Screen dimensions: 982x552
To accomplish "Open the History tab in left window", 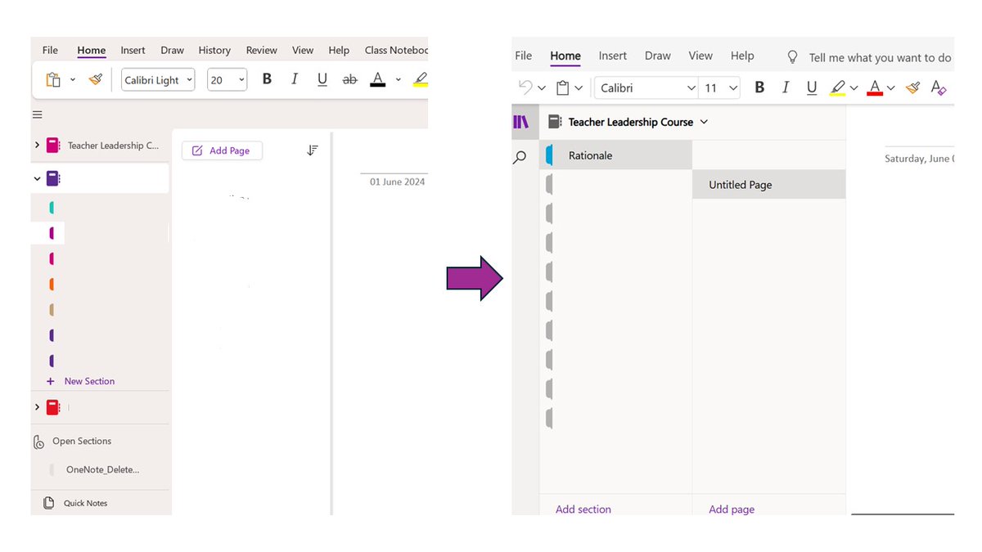I will pyautogui.click(x=214, y=50).
